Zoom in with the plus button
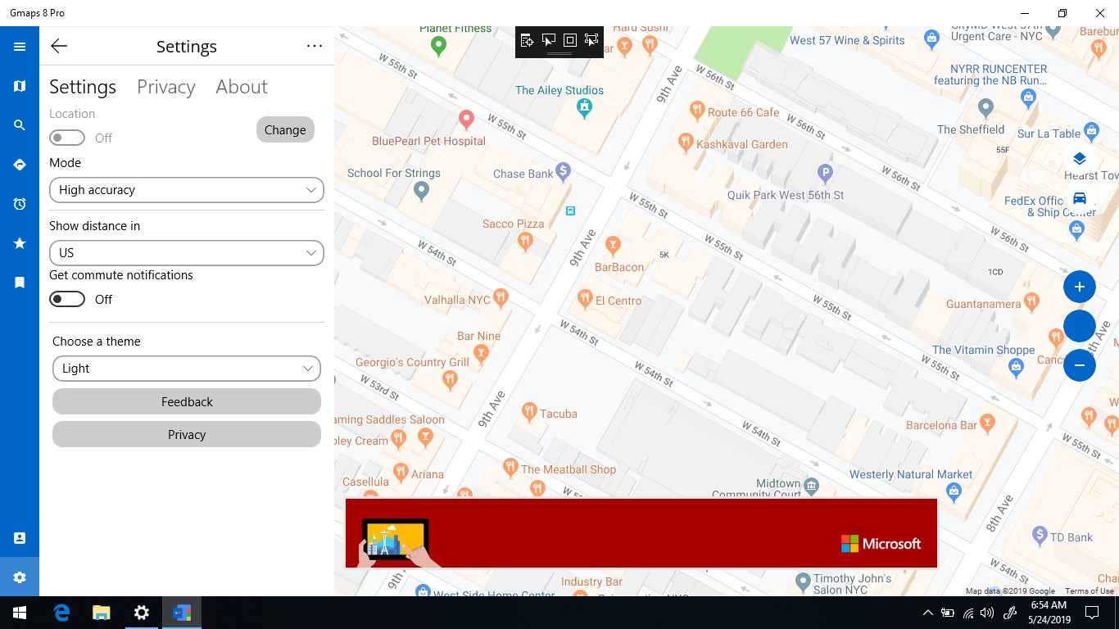 (1080, 287)
